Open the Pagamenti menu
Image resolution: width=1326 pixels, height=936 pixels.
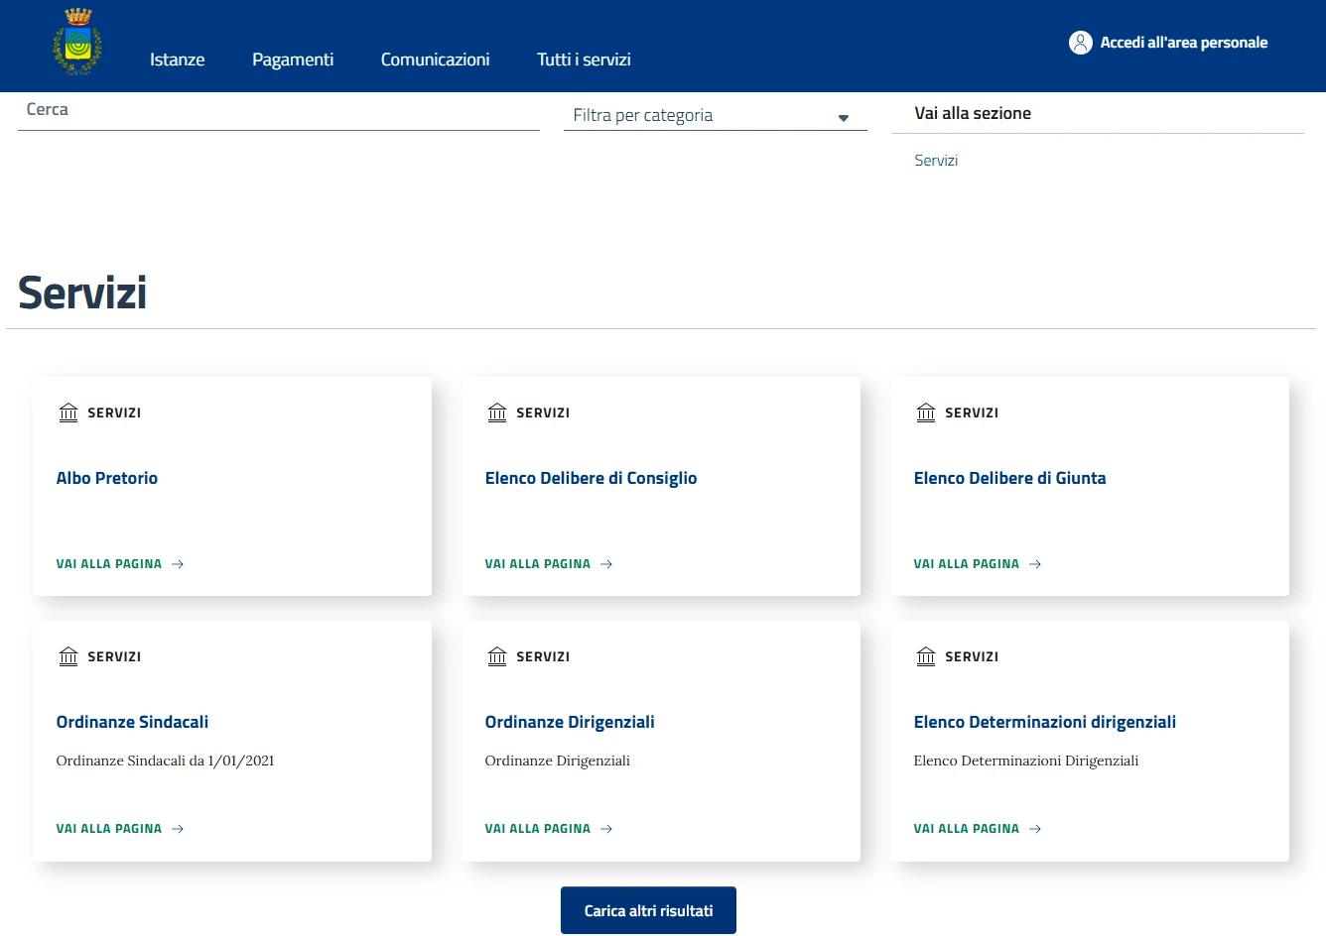(293, 59)
